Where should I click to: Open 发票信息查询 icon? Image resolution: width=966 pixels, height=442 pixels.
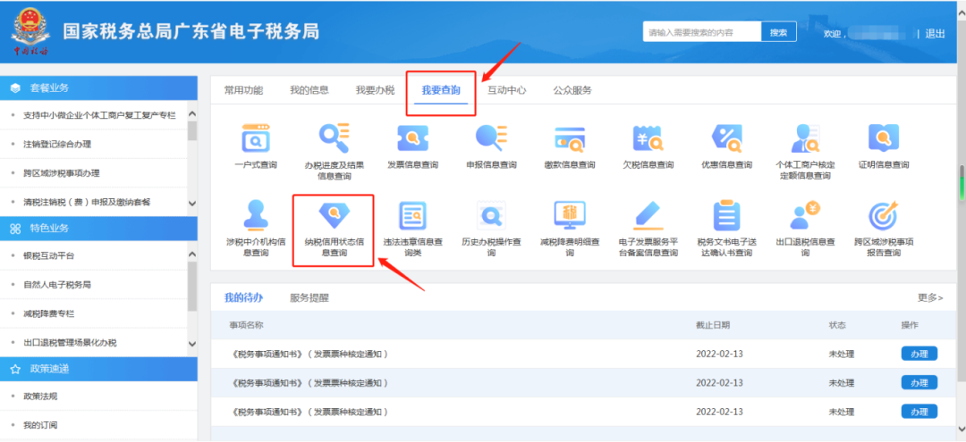[412, 139]
